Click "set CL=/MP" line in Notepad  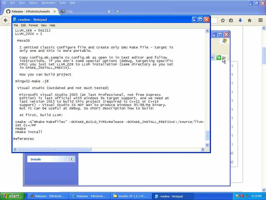click(26, 125)
